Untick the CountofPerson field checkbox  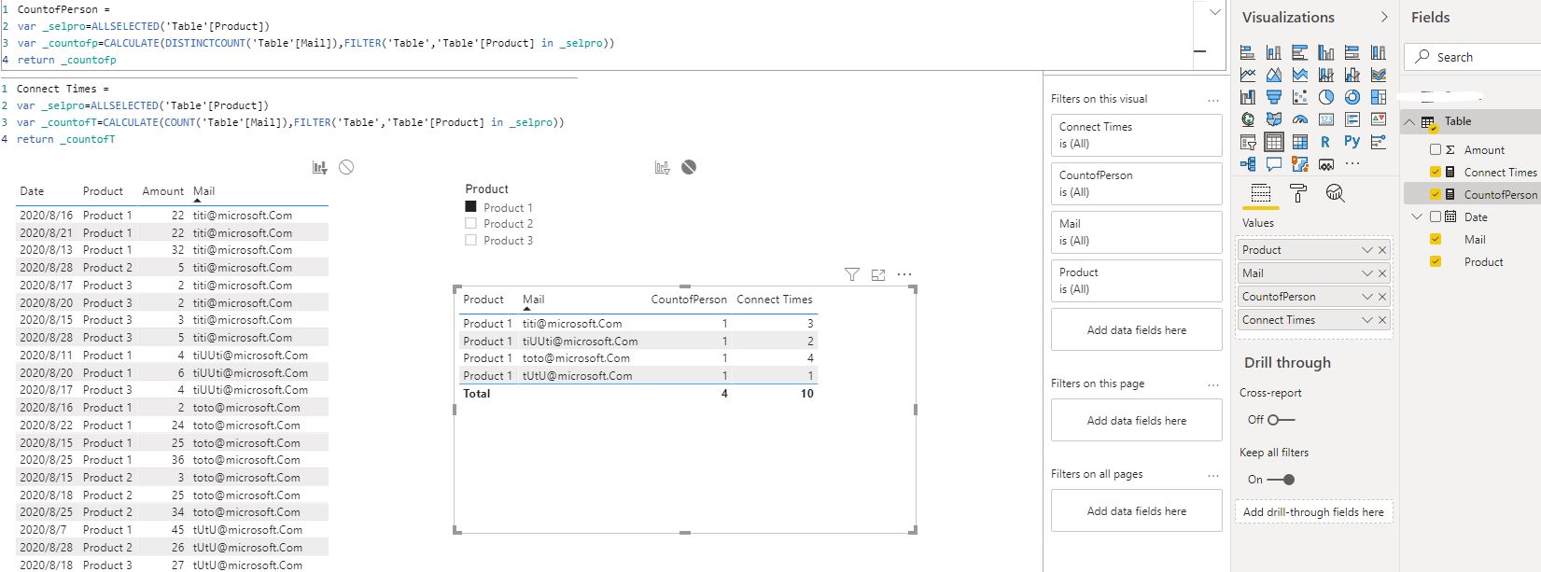[x=1436, y=194]
